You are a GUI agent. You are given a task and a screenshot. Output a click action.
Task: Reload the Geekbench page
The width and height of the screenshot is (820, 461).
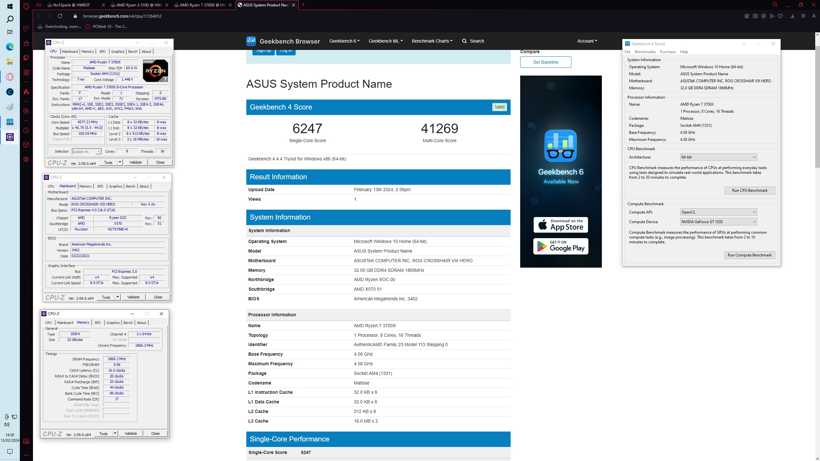60,16
